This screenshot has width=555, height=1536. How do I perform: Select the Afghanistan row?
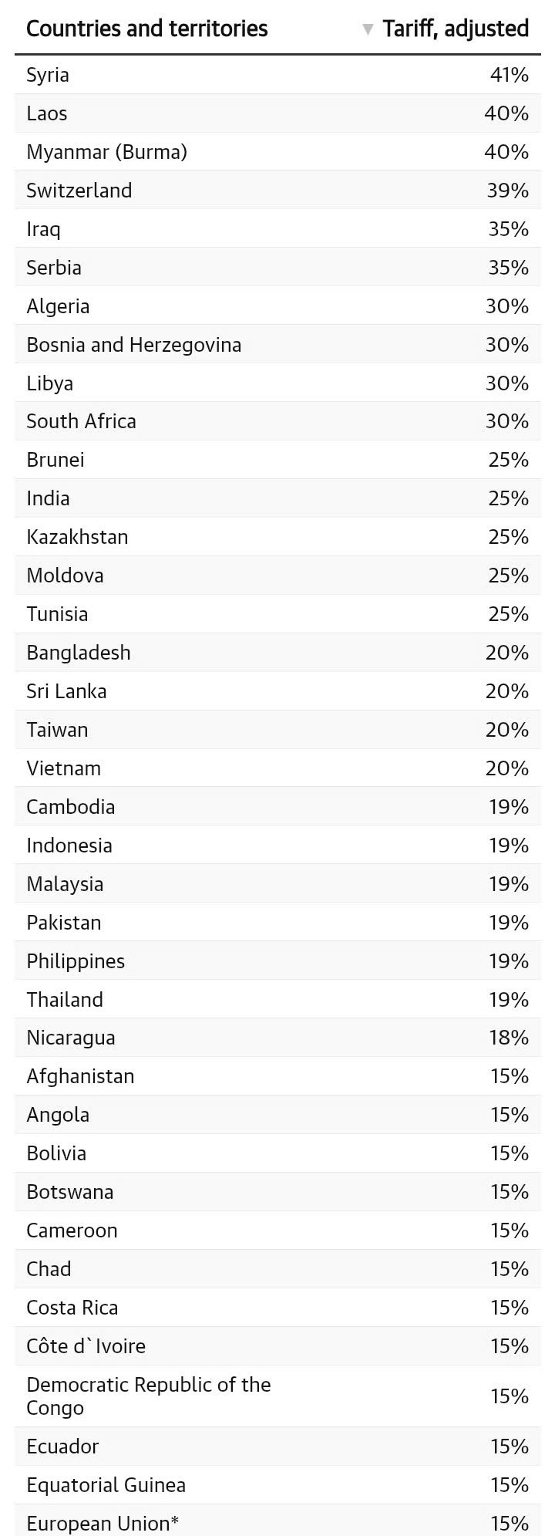pos(277,1076)
